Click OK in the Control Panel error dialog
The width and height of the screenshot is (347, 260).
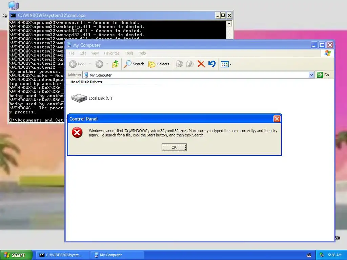point(174,147)
